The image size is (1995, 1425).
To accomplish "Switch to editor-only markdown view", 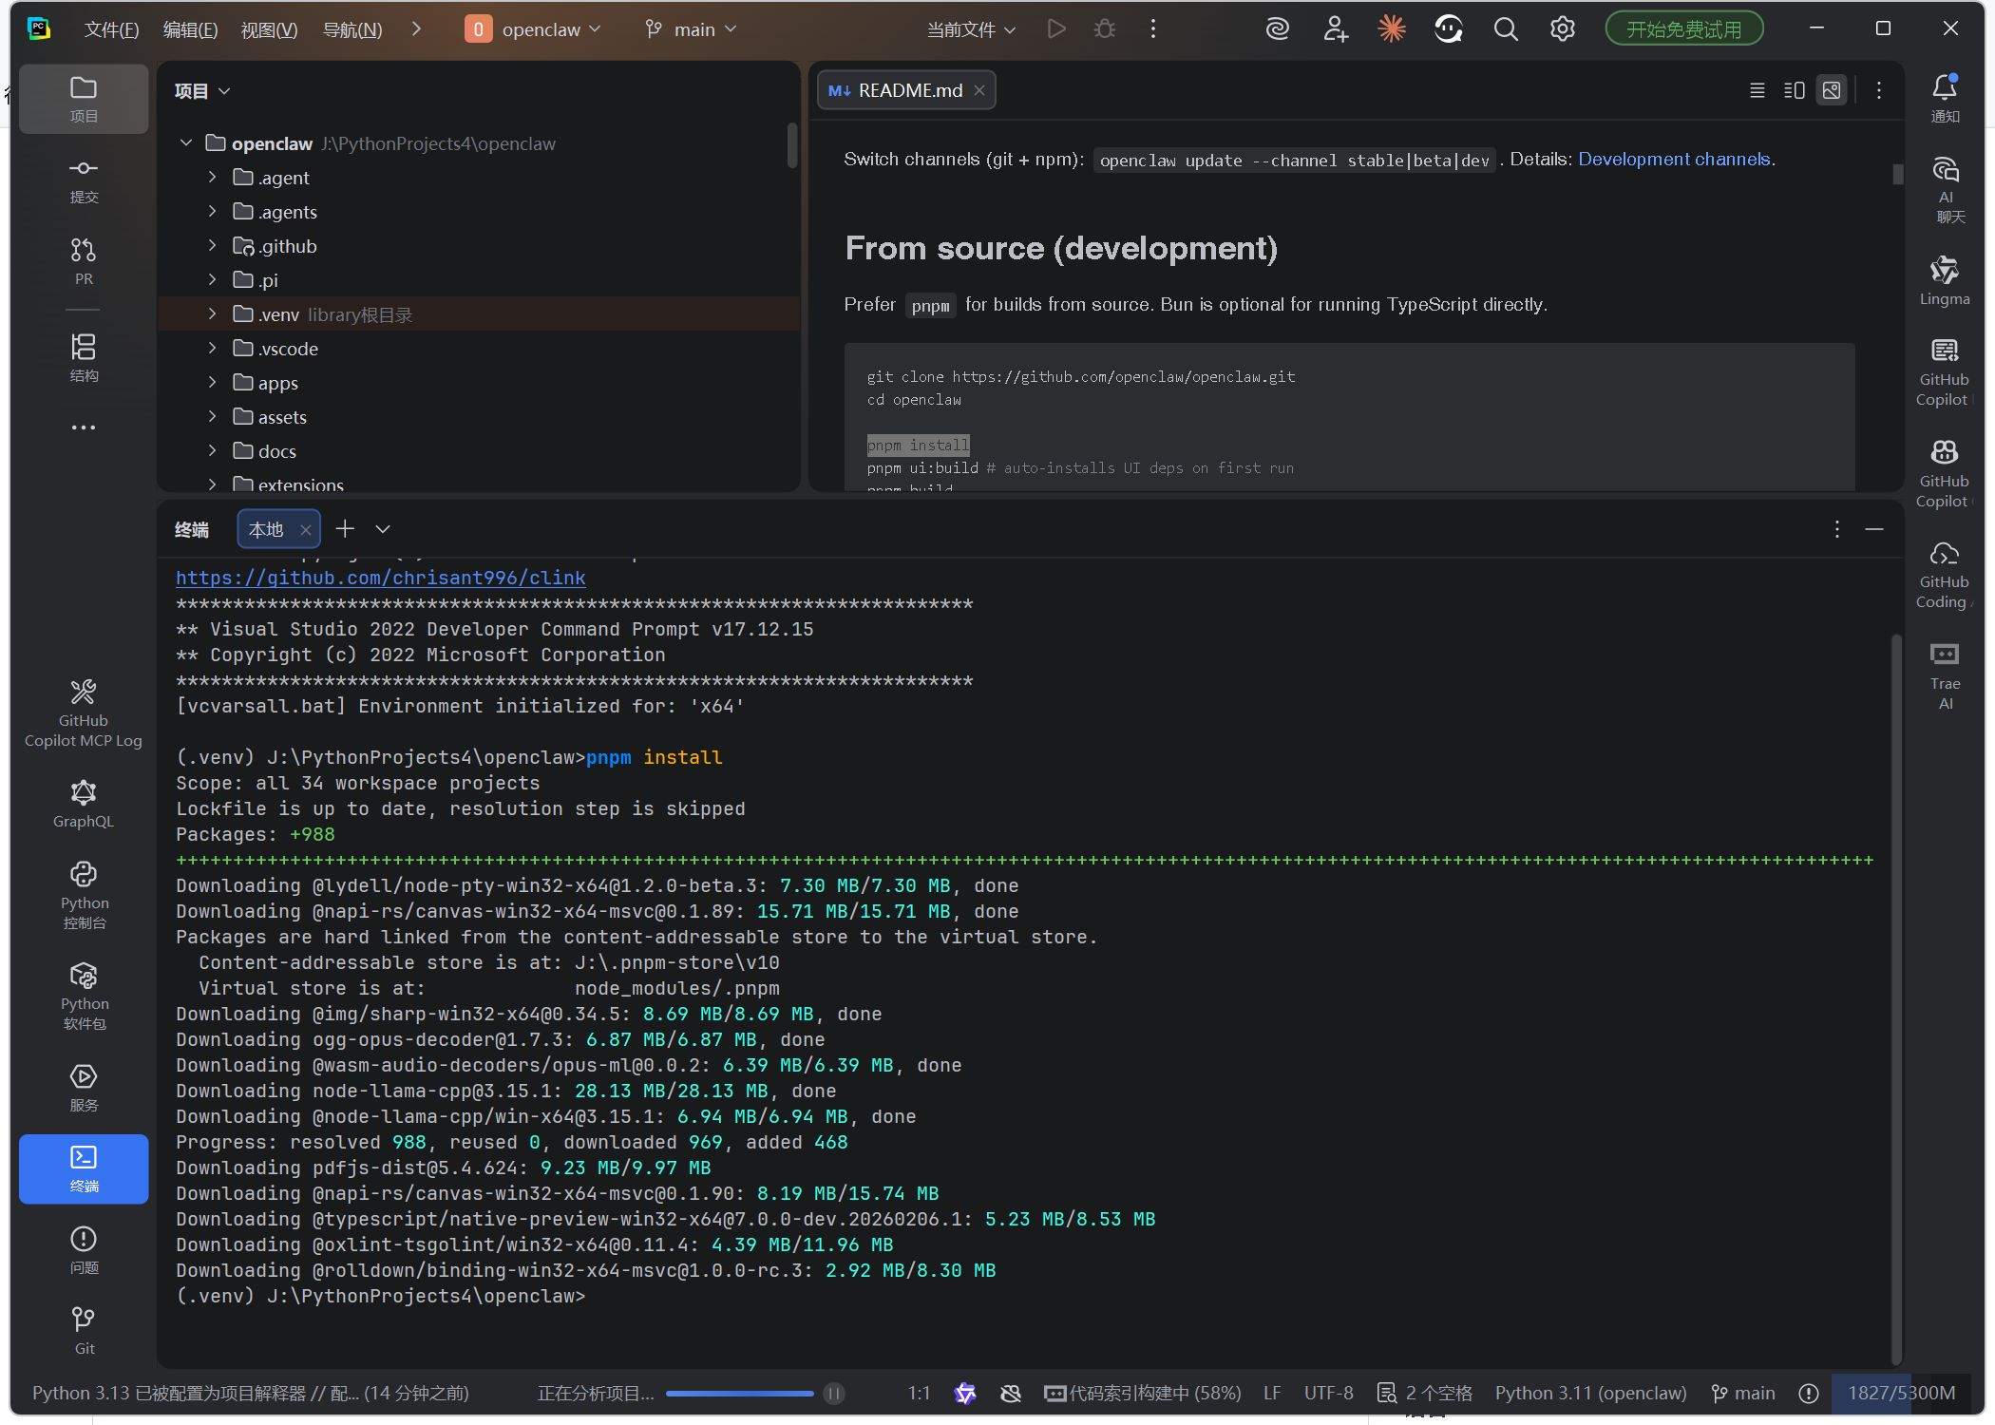I will (1757, 90).
